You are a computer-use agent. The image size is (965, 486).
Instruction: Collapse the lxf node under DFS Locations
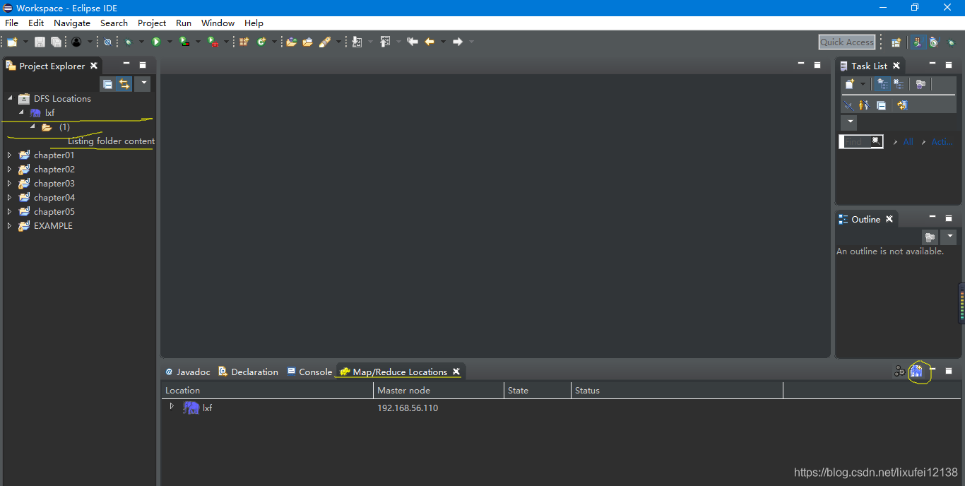coord(21,112)
